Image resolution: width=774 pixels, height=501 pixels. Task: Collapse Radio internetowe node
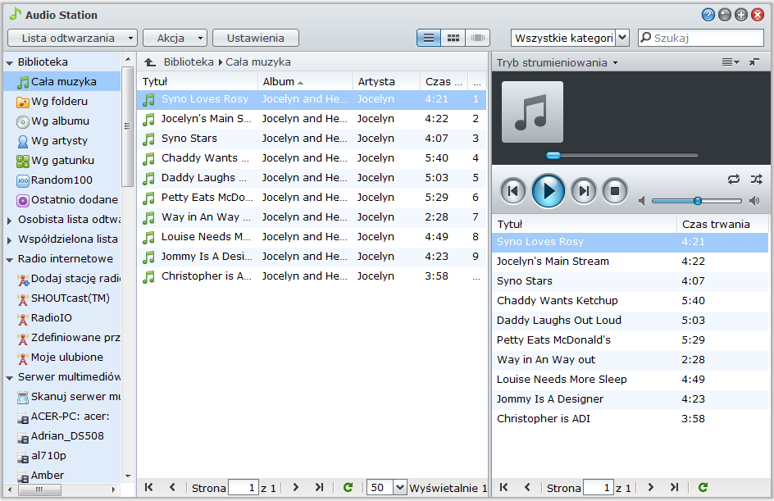pos(9,260)
